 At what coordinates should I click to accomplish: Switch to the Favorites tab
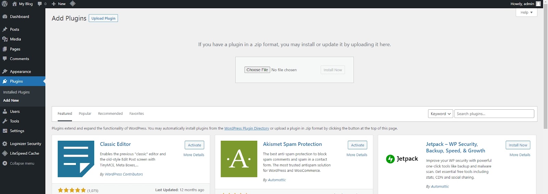point(137,114)
